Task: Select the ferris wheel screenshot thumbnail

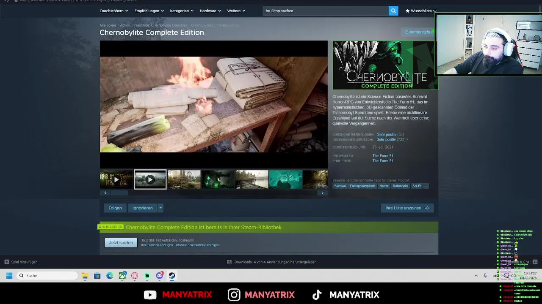Action: point(184,179)
